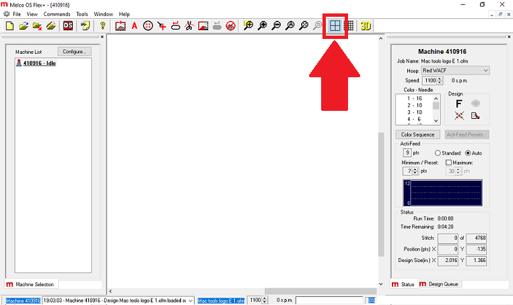513x305 pixels.
Task: Click the scissors trim icon
Action: point(189,26)
